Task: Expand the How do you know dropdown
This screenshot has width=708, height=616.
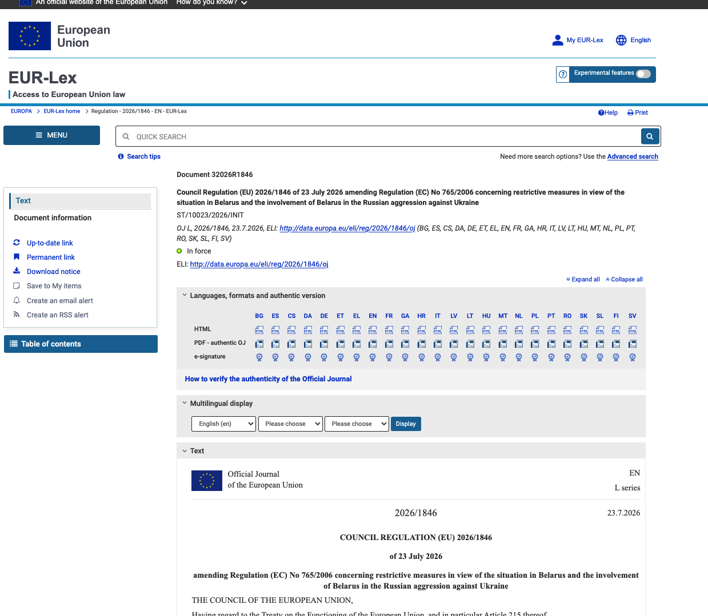Action: point(211,2)
